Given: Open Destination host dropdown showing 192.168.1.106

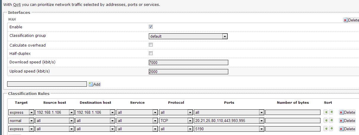Looking at the screenshot, I should tap(95, 112).
